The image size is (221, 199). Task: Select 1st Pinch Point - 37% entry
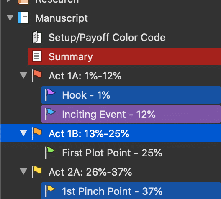[x=131, y=191]
